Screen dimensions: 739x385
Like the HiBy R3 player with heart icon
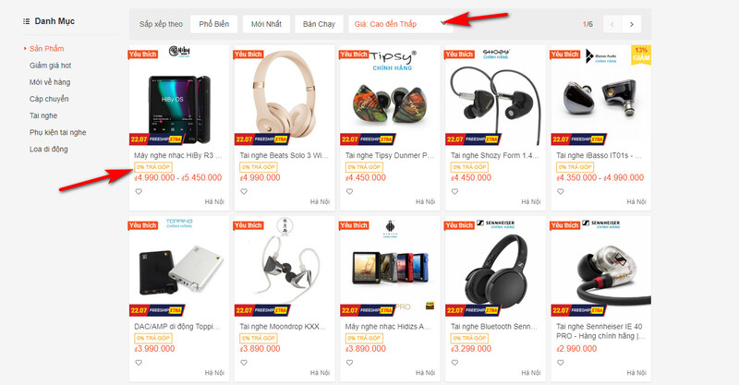[139, 191]
